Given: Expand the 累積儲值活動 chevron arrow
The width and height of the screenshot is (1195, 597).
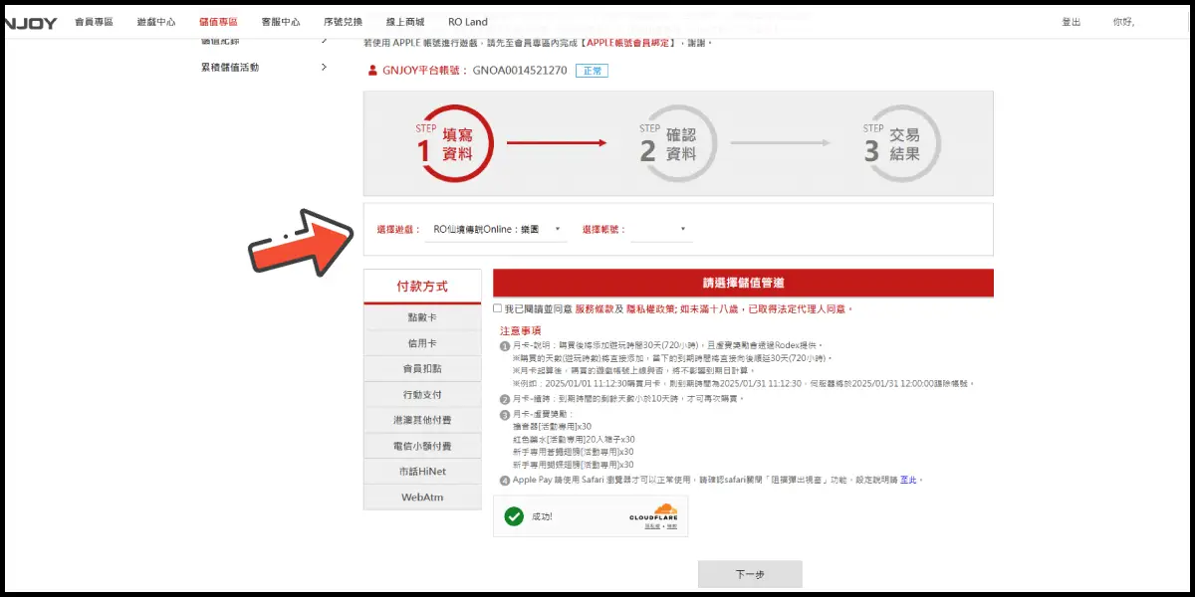Looking at the screenshot, I should tap(325, 68).
